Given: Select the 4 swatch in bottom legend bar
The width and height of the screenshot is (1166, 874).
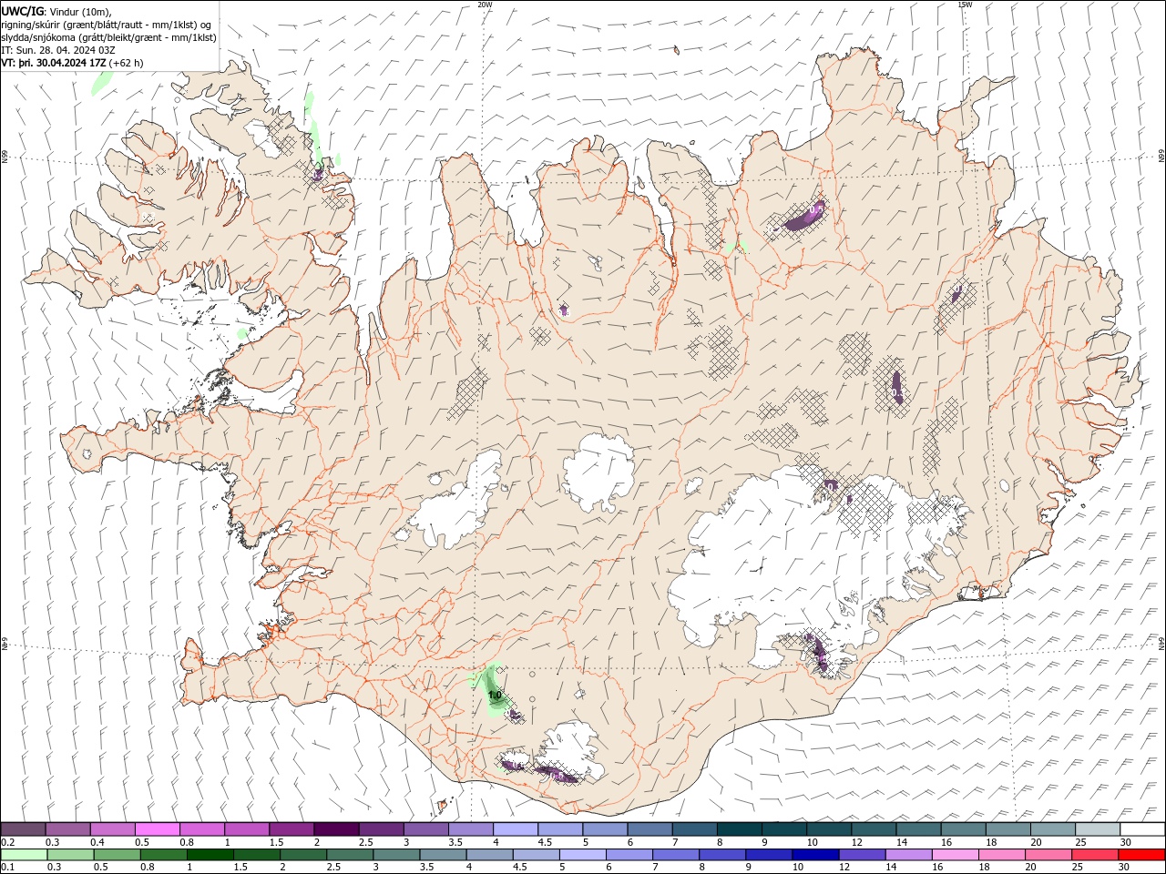Looking at the screenshot, I should 489,855.
